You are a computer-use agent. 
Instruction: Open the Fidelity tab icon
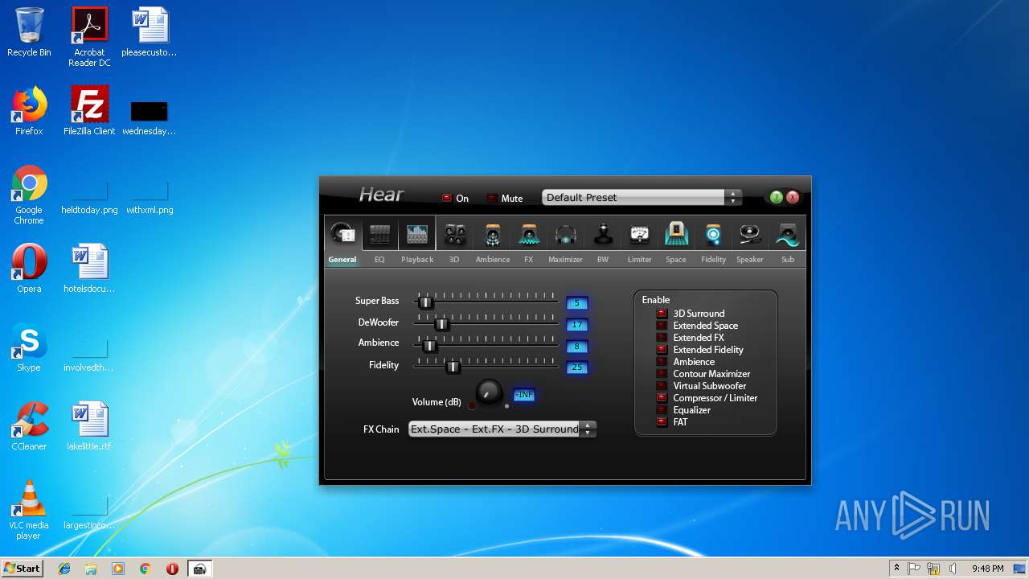pos(713,234)
